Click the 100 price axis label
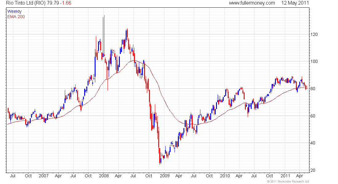The image size is (338, 184). click(x=314, y=62)
